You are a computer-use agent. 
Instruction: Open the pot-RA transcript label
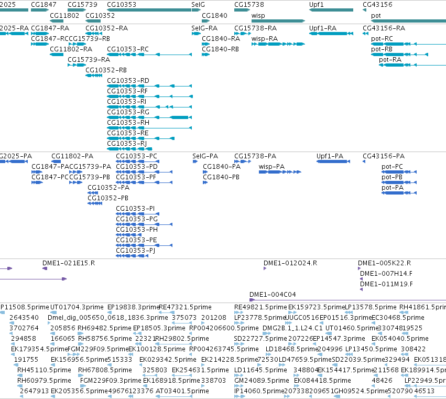(x=390, y=60)
